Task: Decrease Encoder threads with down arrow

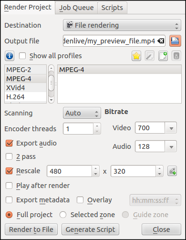Action: tap(97, 131)
